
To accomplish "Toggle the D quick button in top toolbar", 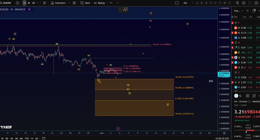I will [x=206, y=3].
